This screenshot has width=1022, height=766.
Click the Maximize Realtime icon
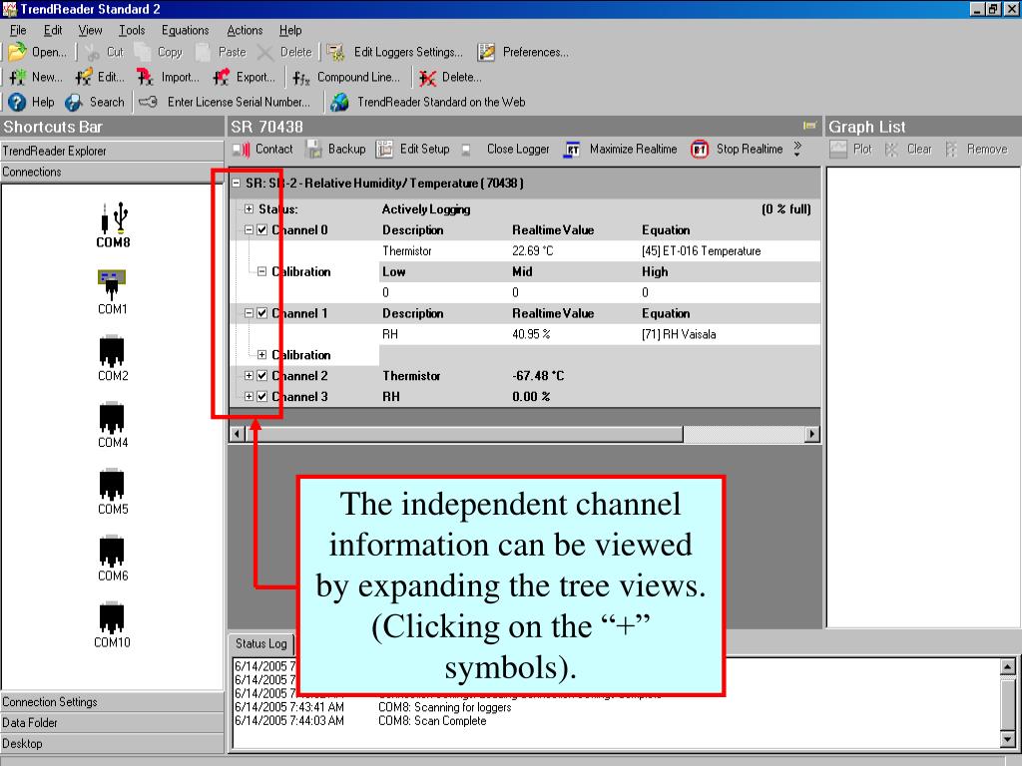click(x=572, y=150)
